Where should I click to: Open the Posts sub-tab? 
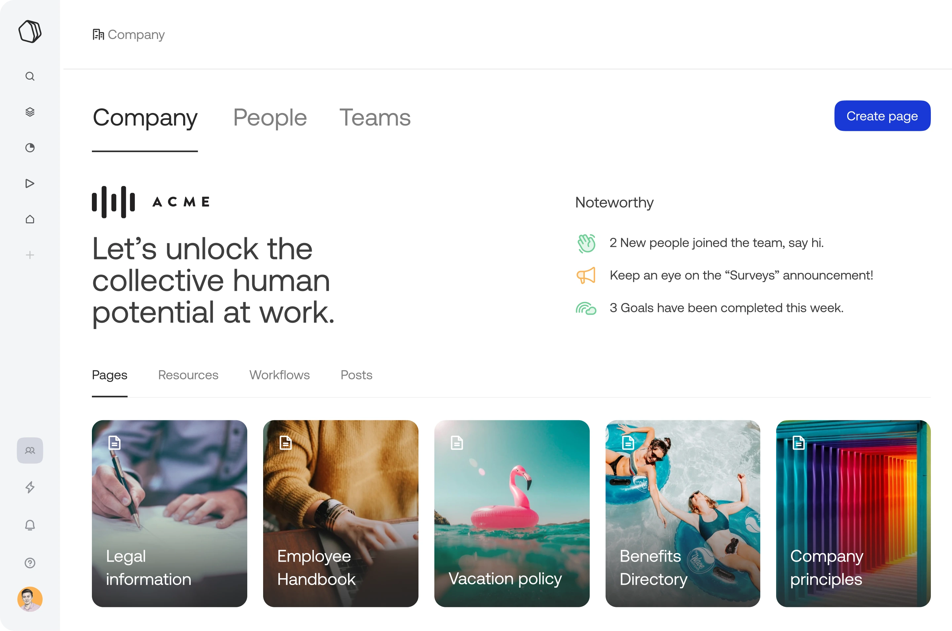point(356,375)
